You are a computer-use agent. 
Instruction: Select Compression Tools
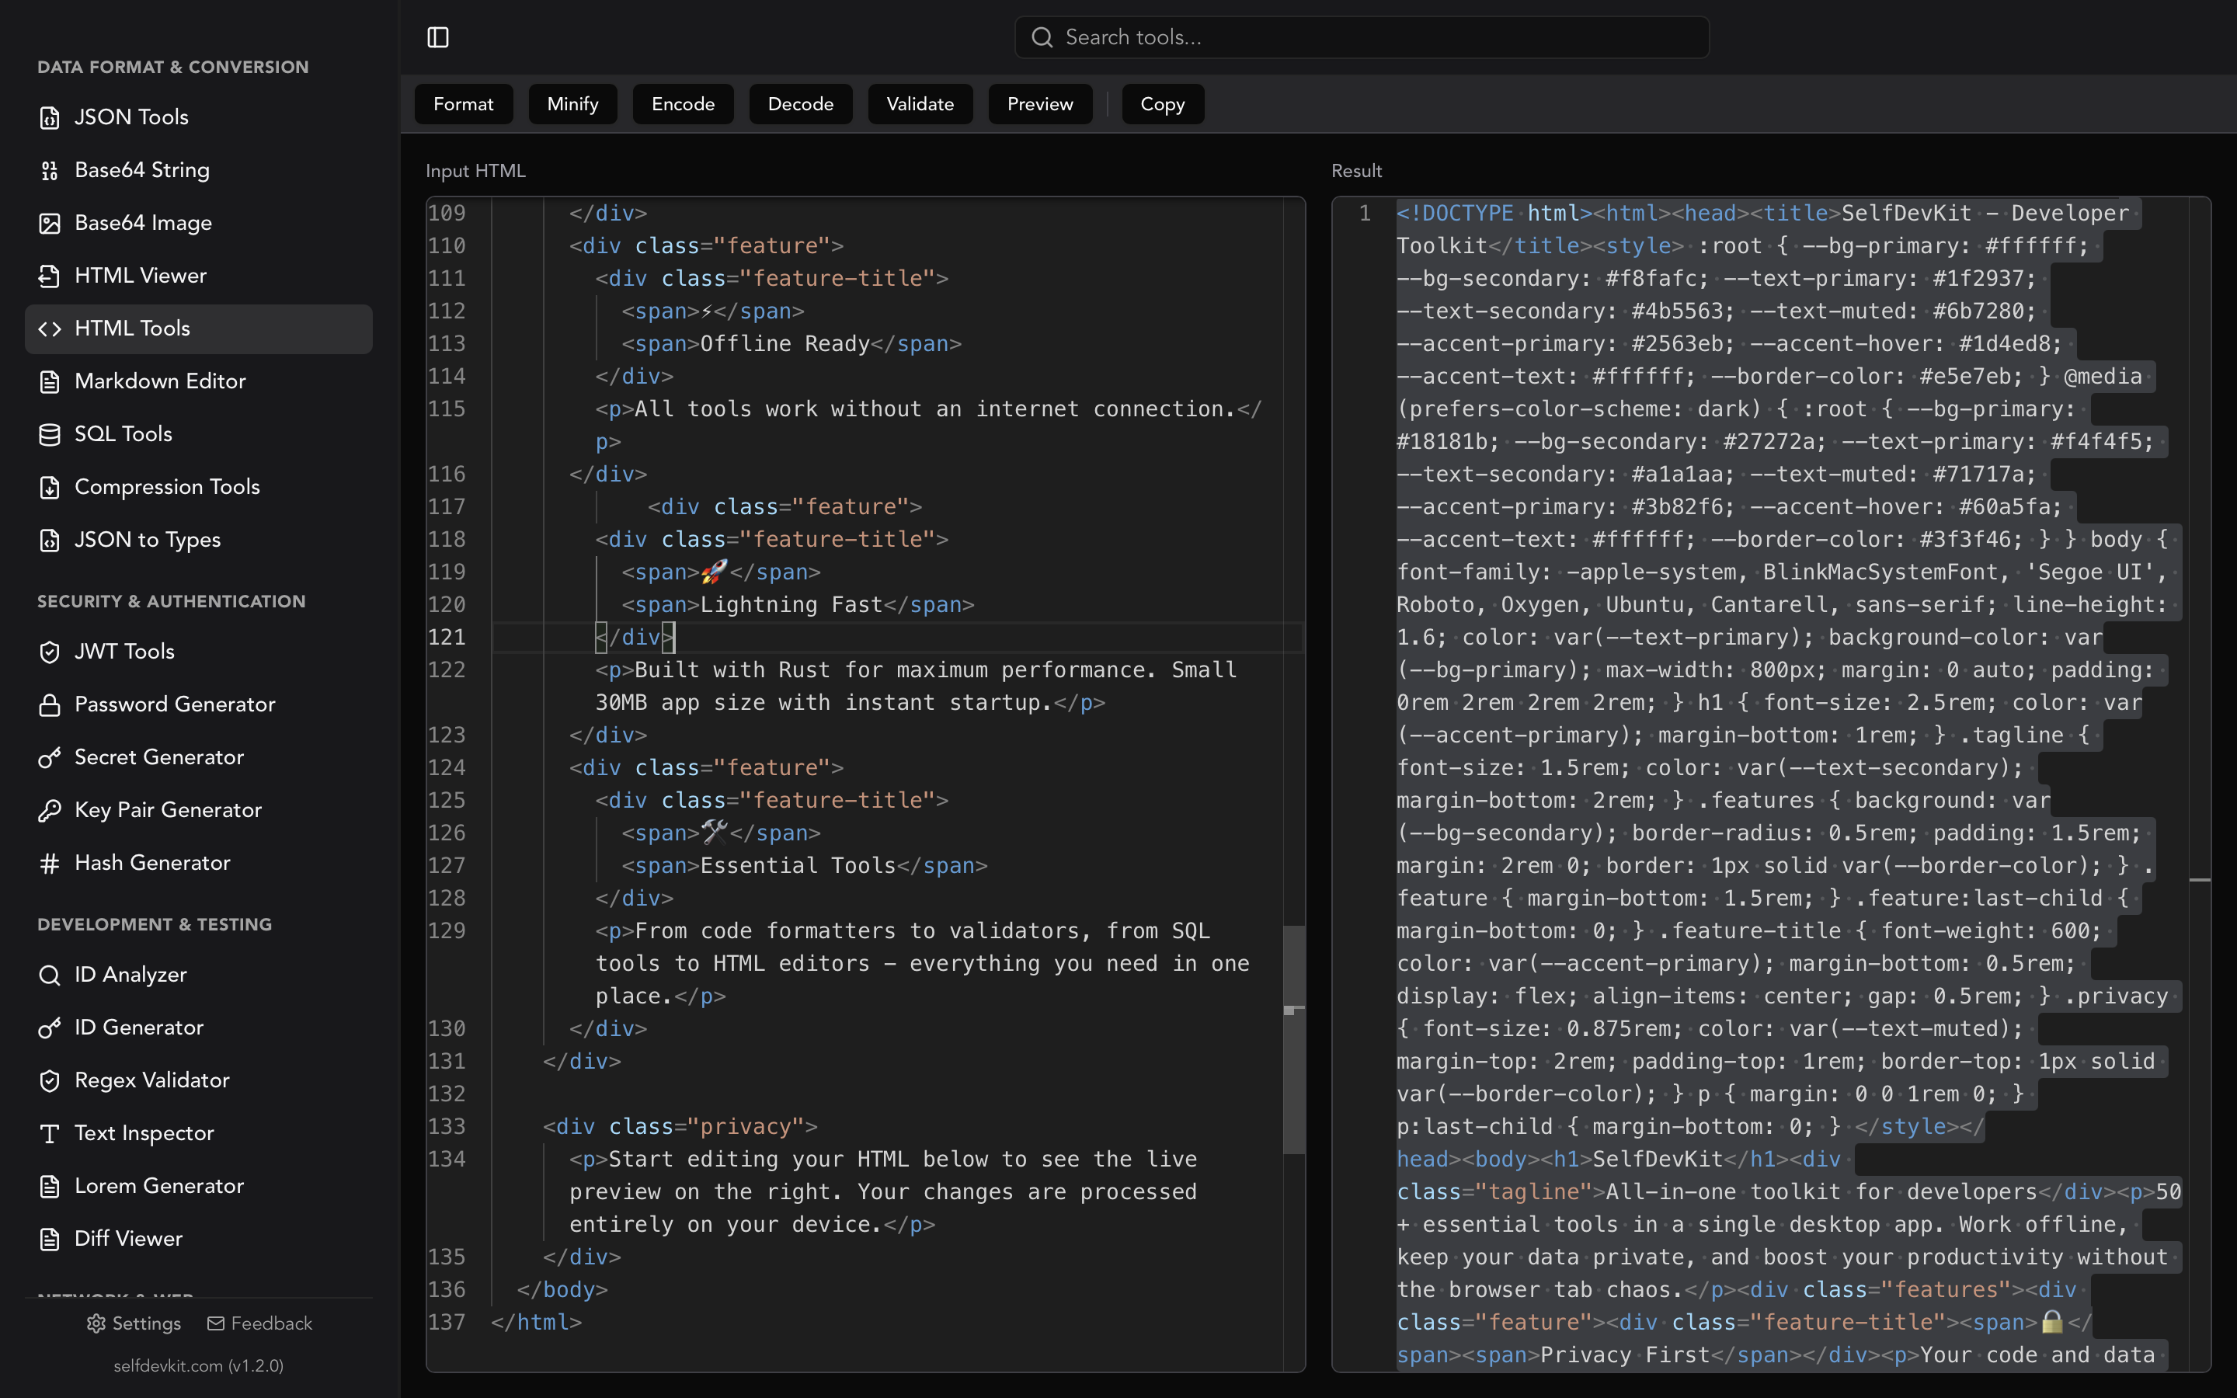[x=167, y=486]
